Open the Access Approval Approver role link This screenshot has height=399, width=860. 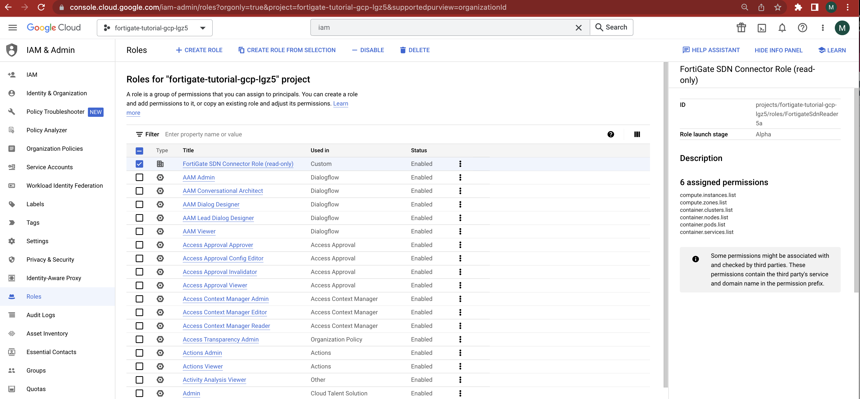pyautogui.click(x=218, y=245)
